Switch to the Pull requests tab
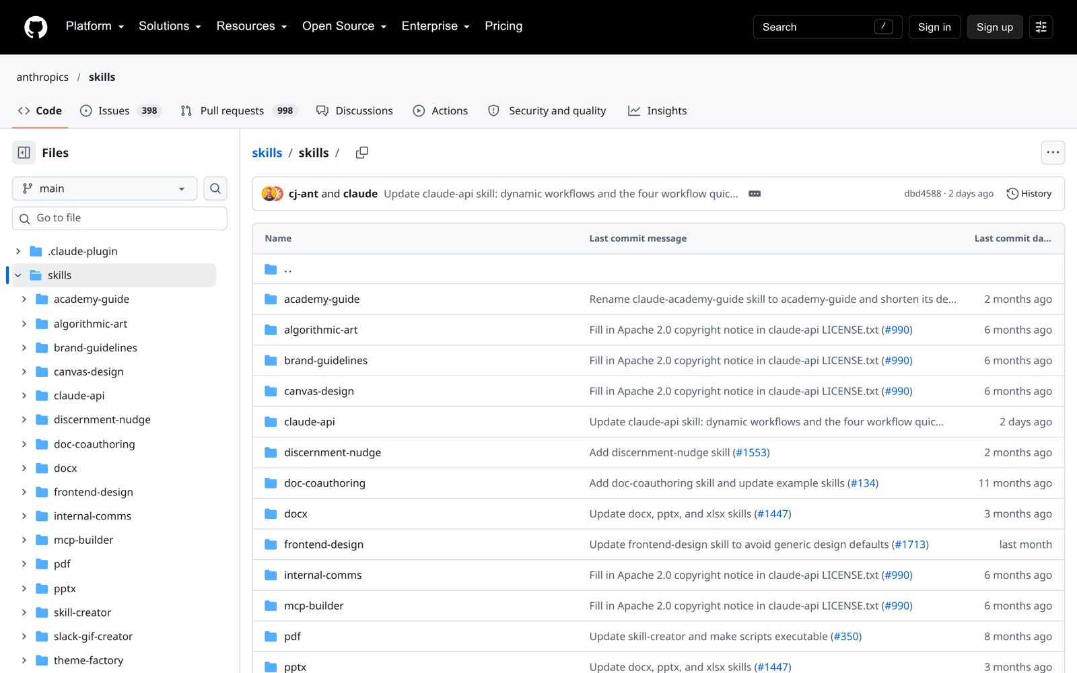1077x673 pixels. [239, 110]
